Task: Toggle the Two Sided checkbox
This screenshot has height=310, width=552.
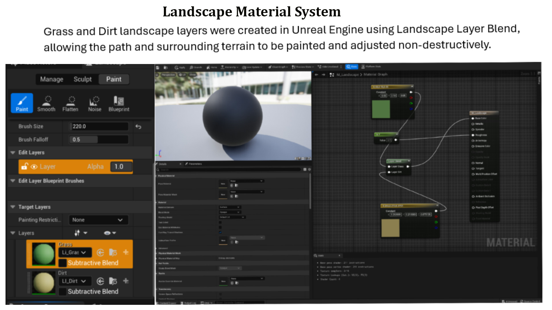Action: [220, 222]
